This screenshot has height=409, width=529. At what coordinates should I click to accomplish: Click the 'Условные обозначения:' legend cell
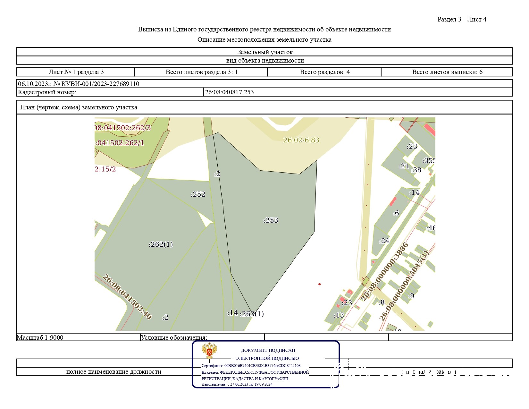tap(174, 337)
